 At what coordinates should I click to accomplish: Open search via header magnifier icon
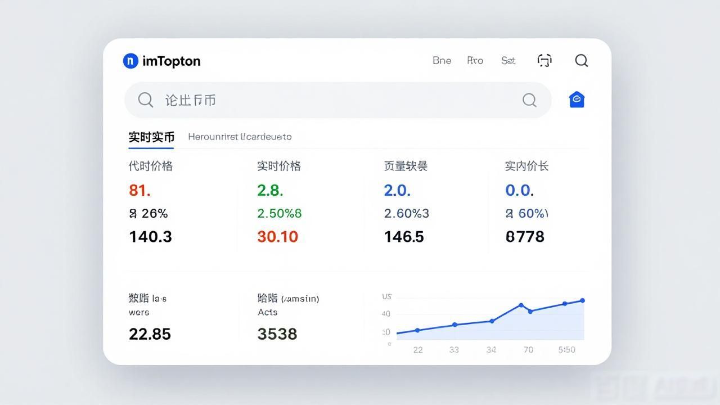pyautogui.click(x=582, y=60)
